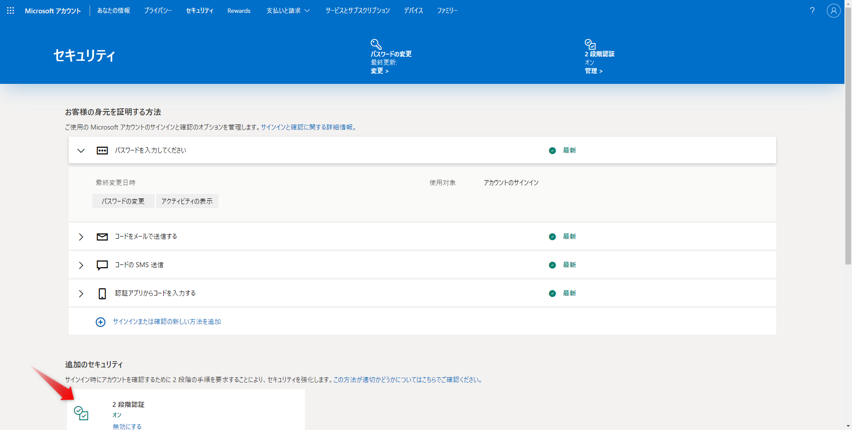Click the envelope icon for email code
This screenshot has height=430, width=852.
tap(102, 237)
